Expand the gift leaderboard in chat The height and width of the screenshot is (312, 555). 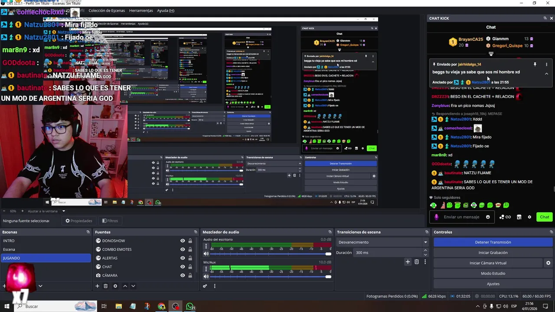click(x=491, y=54)
